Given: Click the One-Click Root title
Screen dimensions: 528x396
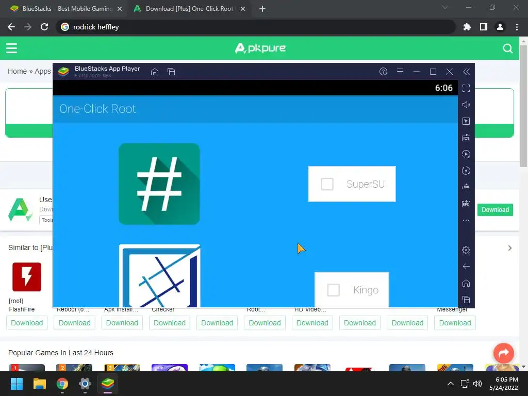Looking at the screenshot, I should [97, 109].
